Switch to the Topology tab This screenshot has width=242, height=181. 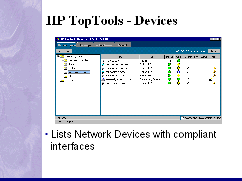pos(85,45)
